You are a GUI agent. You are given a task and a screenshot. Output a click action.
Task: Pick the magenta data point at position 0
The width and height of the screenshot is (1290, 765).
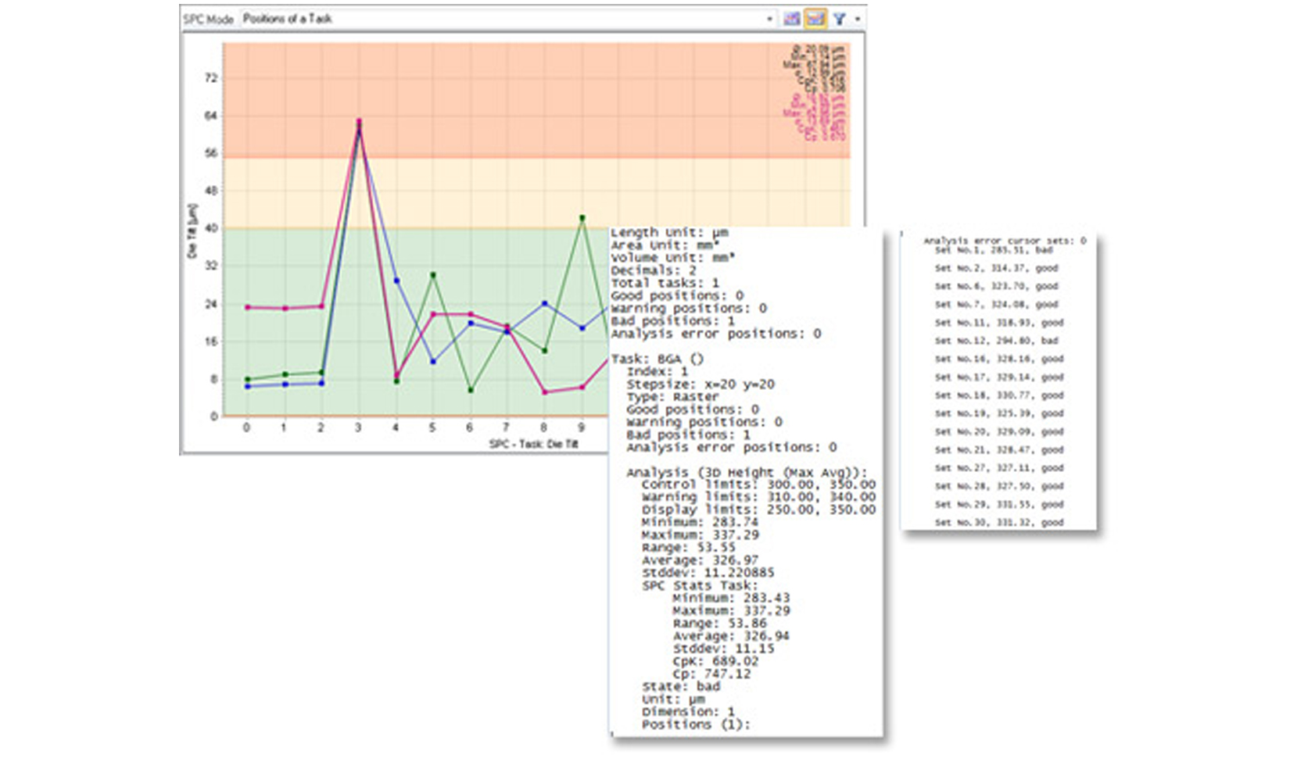pyautogui.click(x=248, y=307)
